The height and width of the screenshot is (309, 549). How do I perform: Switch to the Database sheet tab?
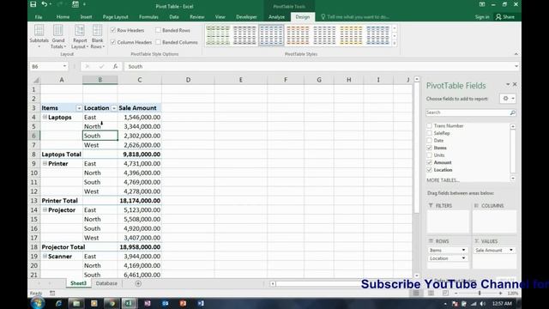tap(106, 283)
